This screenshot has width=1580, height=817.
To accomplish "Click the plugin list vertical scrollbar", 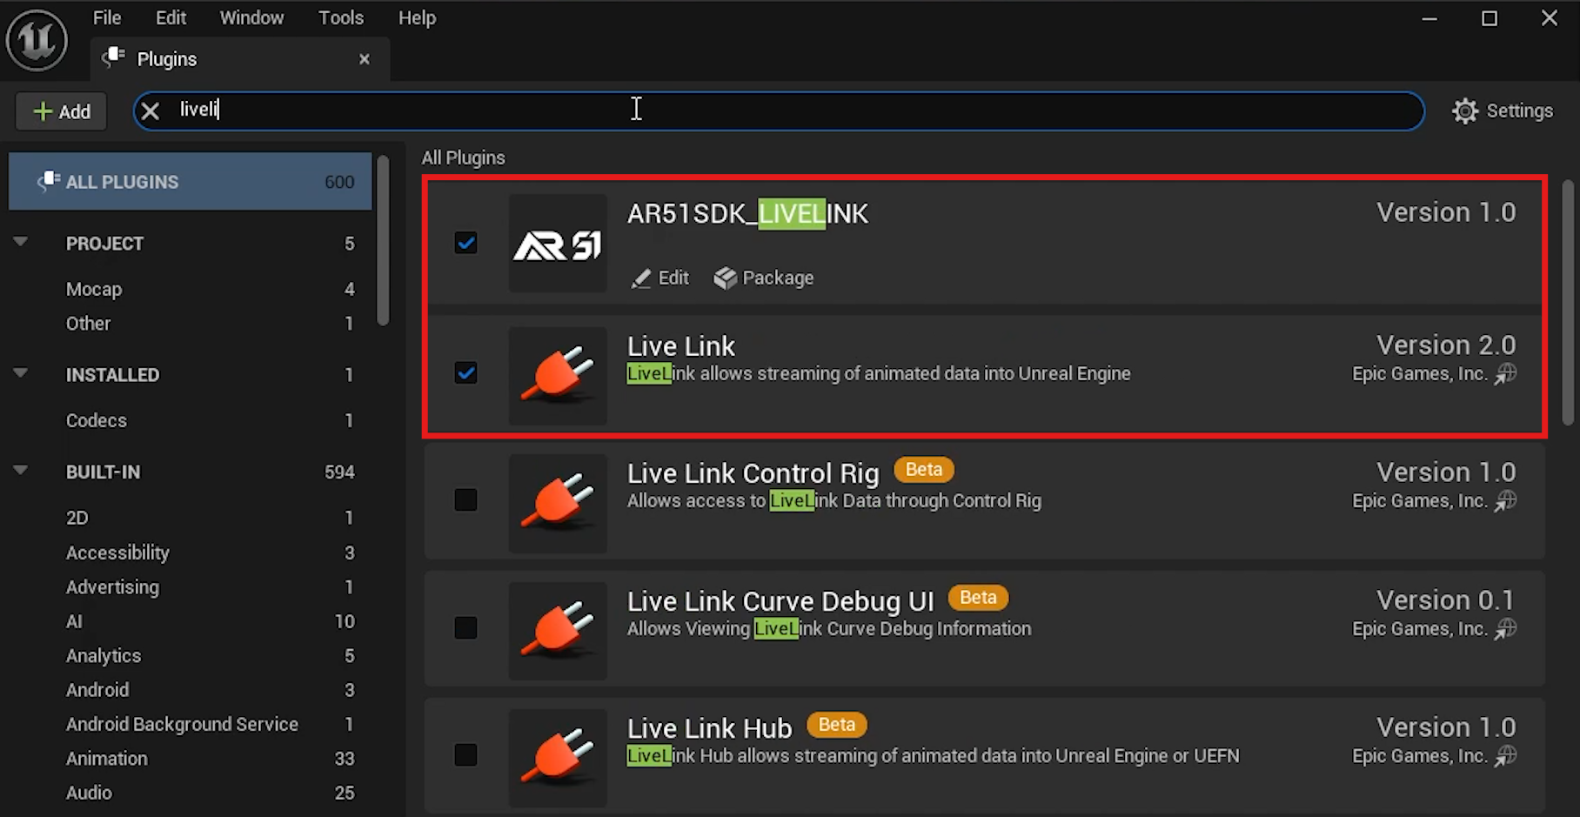I will 1568,303.
